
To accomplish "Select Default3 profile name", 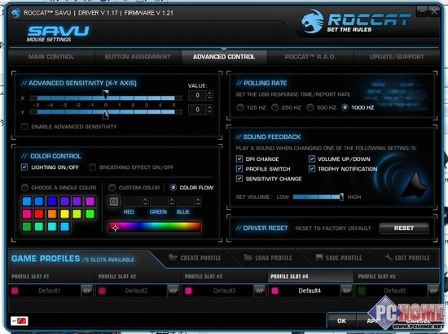I will [x=224, y=291].
